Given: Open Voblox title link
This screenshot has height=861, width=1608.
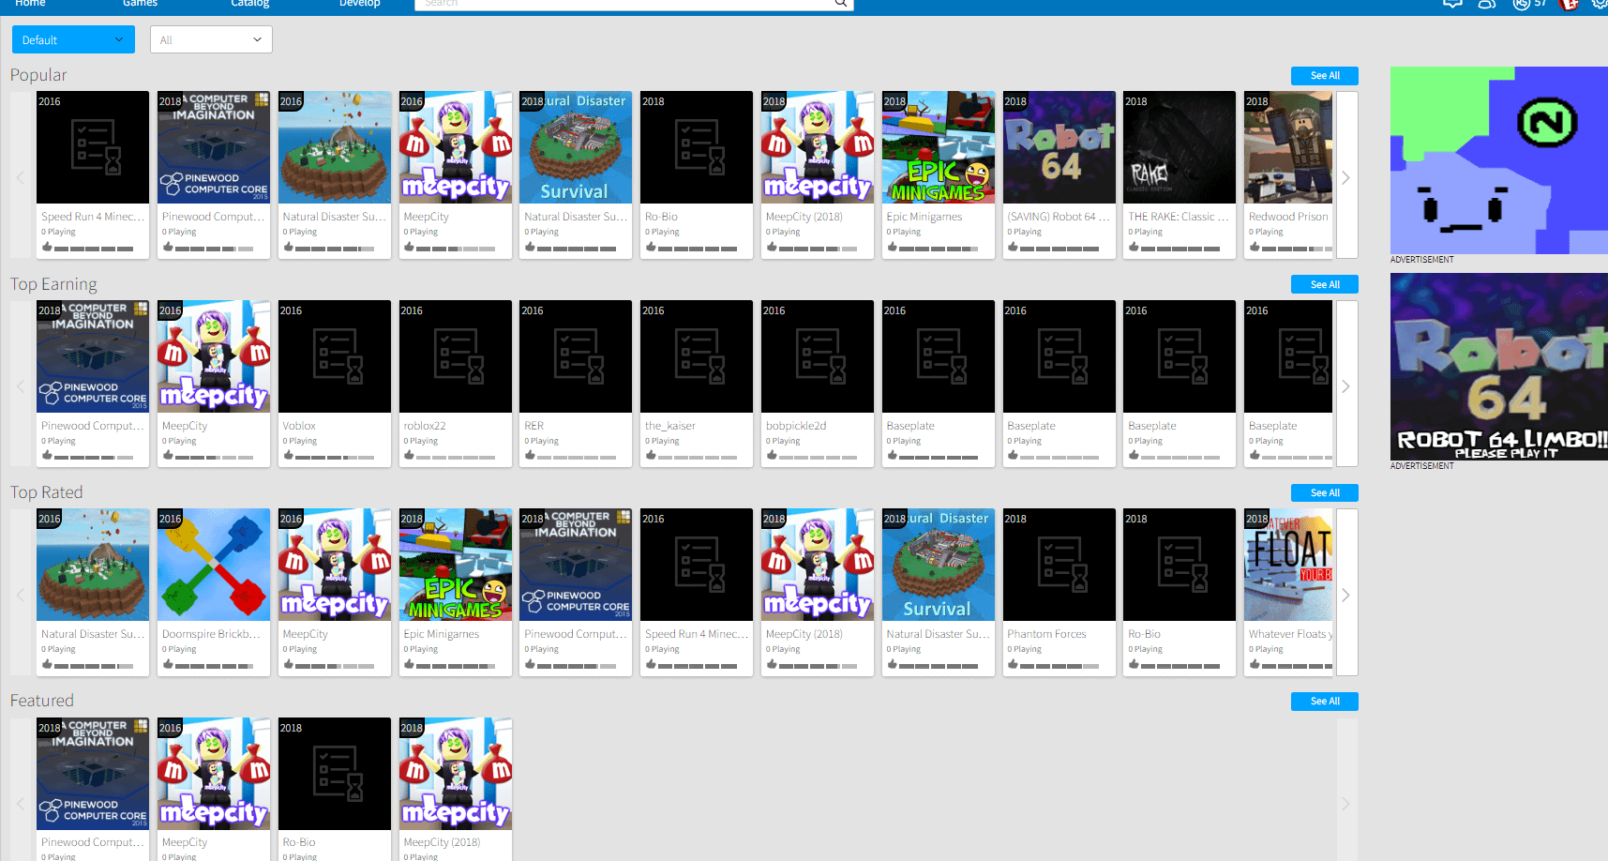Looking at the screenshot, I should (299, 426).
